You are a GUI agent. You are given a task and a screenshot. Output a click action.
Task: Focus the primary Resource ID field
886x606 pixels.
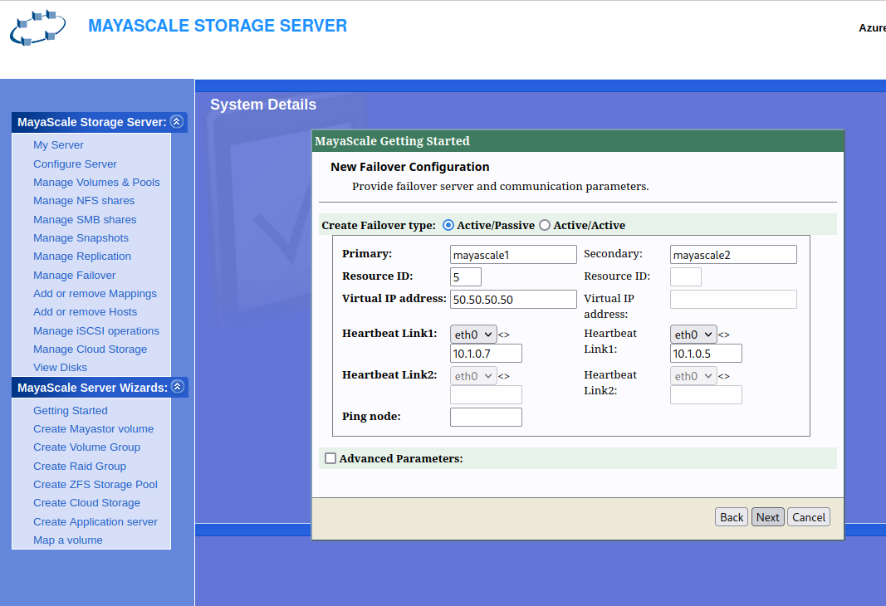point(466,276)
